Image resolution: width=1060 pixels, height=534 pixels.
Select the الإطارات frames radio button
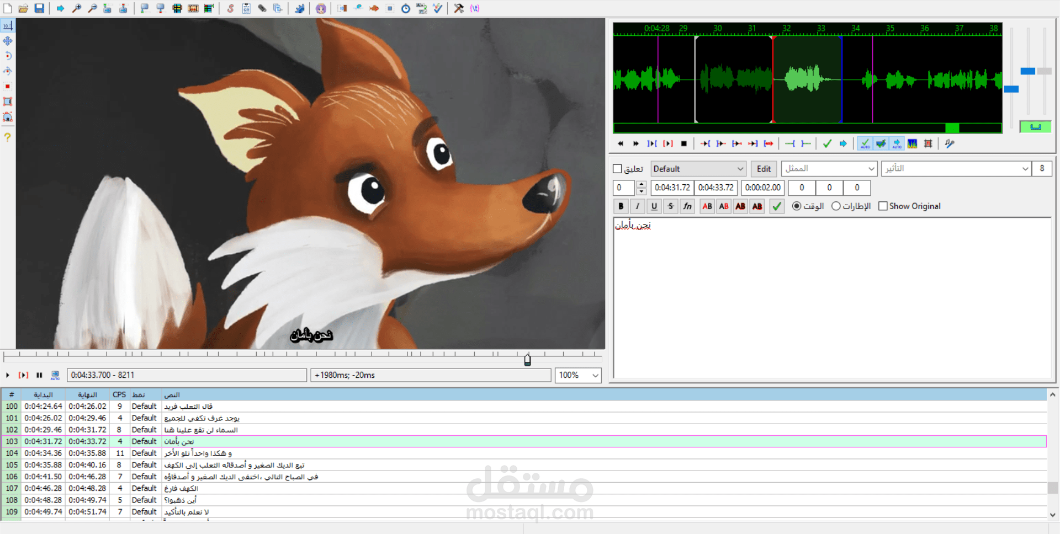coord(836,206)
